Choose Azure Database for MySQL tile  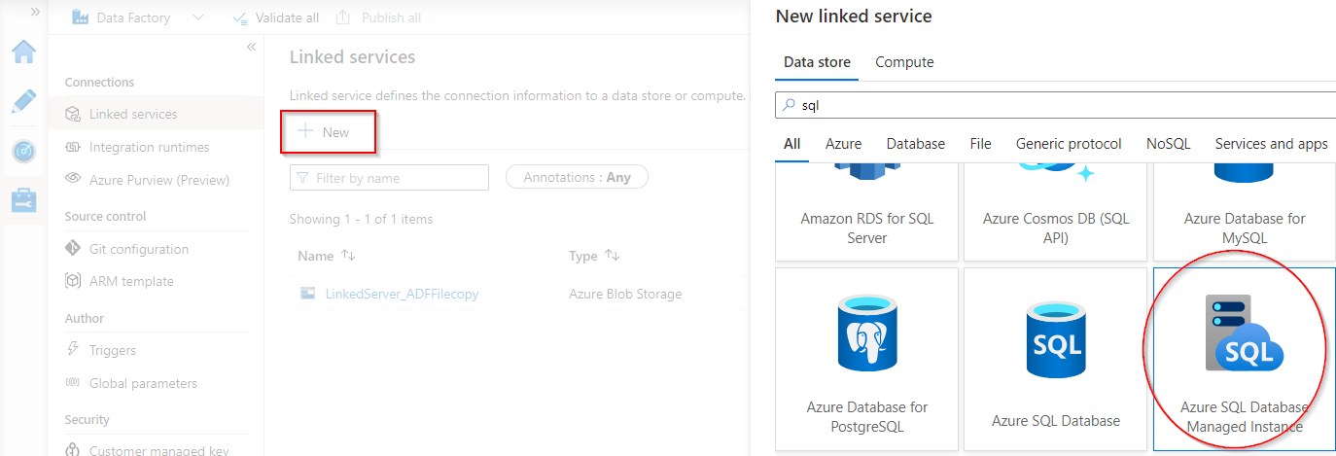[1245, 212]
